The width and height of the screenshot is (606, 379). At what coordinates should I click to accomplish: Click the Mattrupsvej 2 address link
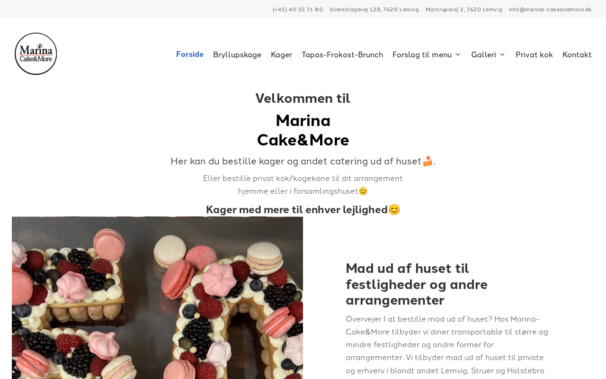(x=464, y=9)
